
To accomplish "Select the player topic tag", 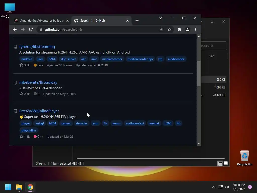I will point(26,123).
